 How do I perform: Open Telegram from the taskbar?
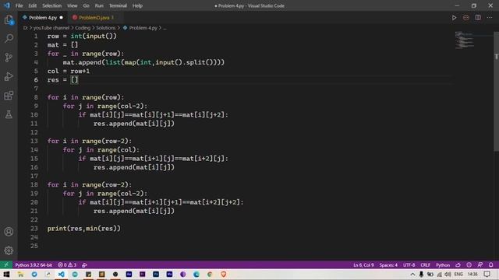coord(34,275)
